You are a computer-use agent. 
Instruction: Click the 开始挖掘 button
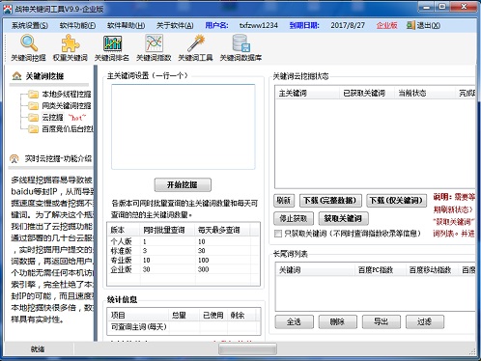183,184
